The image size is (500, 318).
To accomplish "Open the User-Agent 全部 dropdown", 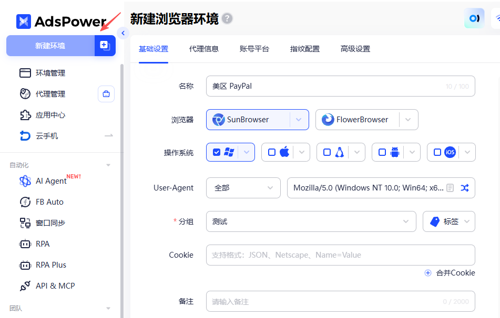I will pyautogui.click(x=243, y=188).
